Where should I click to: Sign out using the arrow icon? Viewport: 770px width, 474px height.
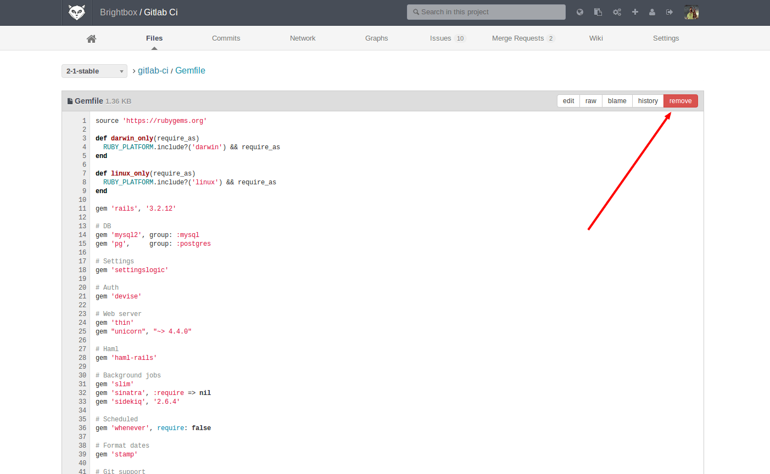pyautogui.click(x=669, y=12)
